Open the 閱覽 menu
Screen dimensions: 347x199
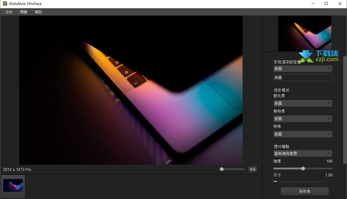pos(24,12)
